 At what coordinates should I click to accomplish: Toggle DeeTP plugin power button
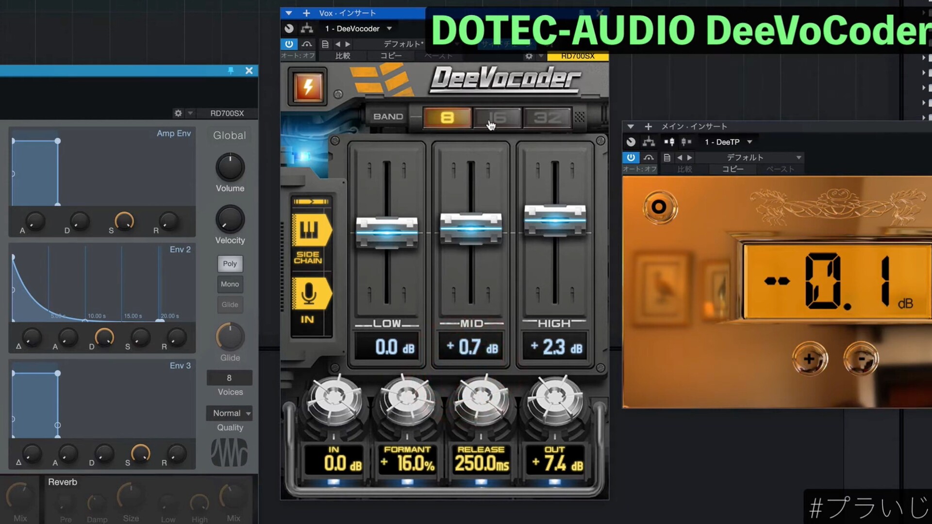tap(631, 158)
